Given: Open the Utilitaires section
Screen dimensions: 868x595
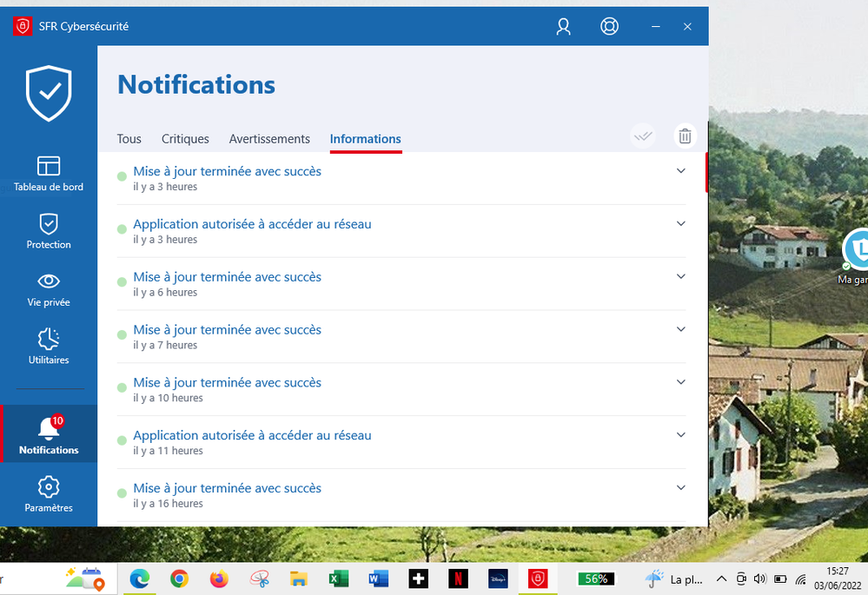Looking at the screenshot, I should coord(49,347).
